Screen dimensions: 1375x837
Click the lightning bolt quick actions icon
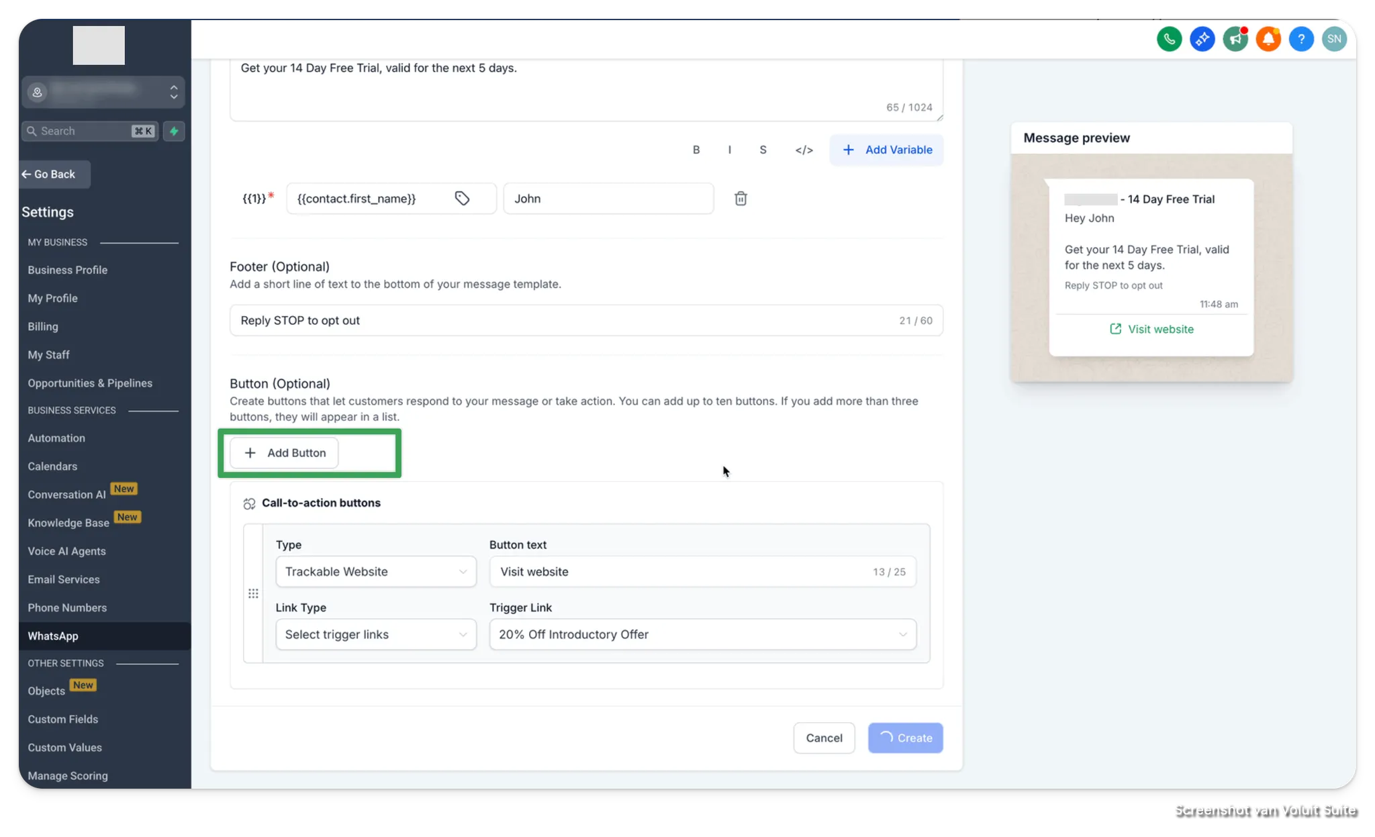pos(174,131)
